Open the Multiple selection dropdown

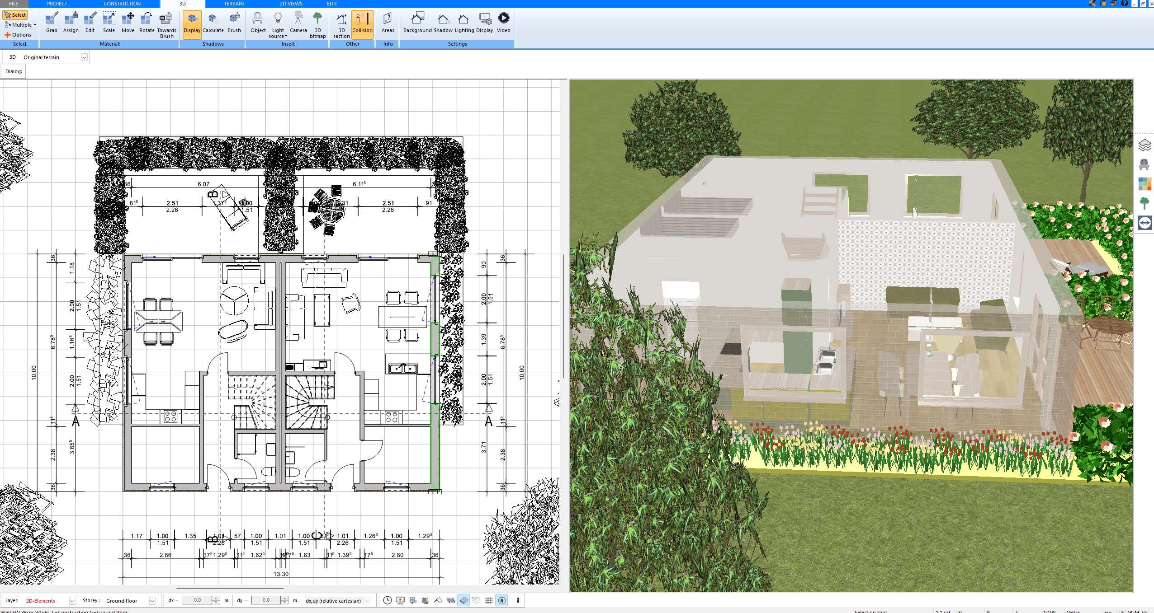coord(20,25)
